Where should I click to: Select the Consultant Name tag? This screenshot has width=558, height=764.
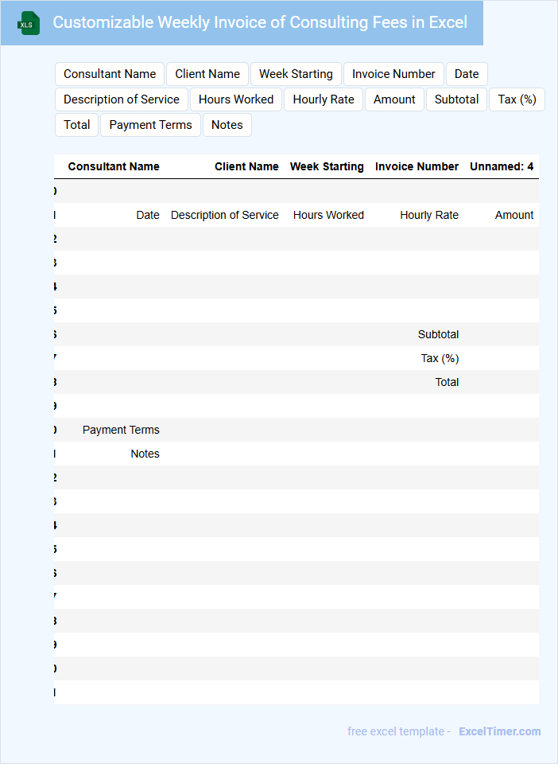point(110,74)
